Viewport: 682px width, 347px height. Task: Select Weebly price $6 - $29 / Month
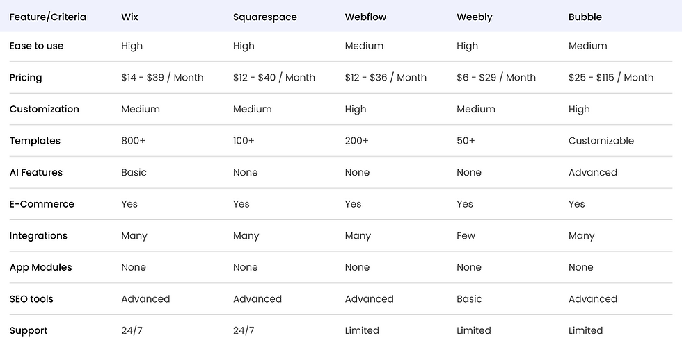pos(496,77)
